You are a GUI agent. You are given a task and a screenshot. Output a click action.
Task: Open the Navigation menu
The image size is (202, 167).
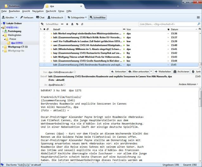click(x=38, y=11)
